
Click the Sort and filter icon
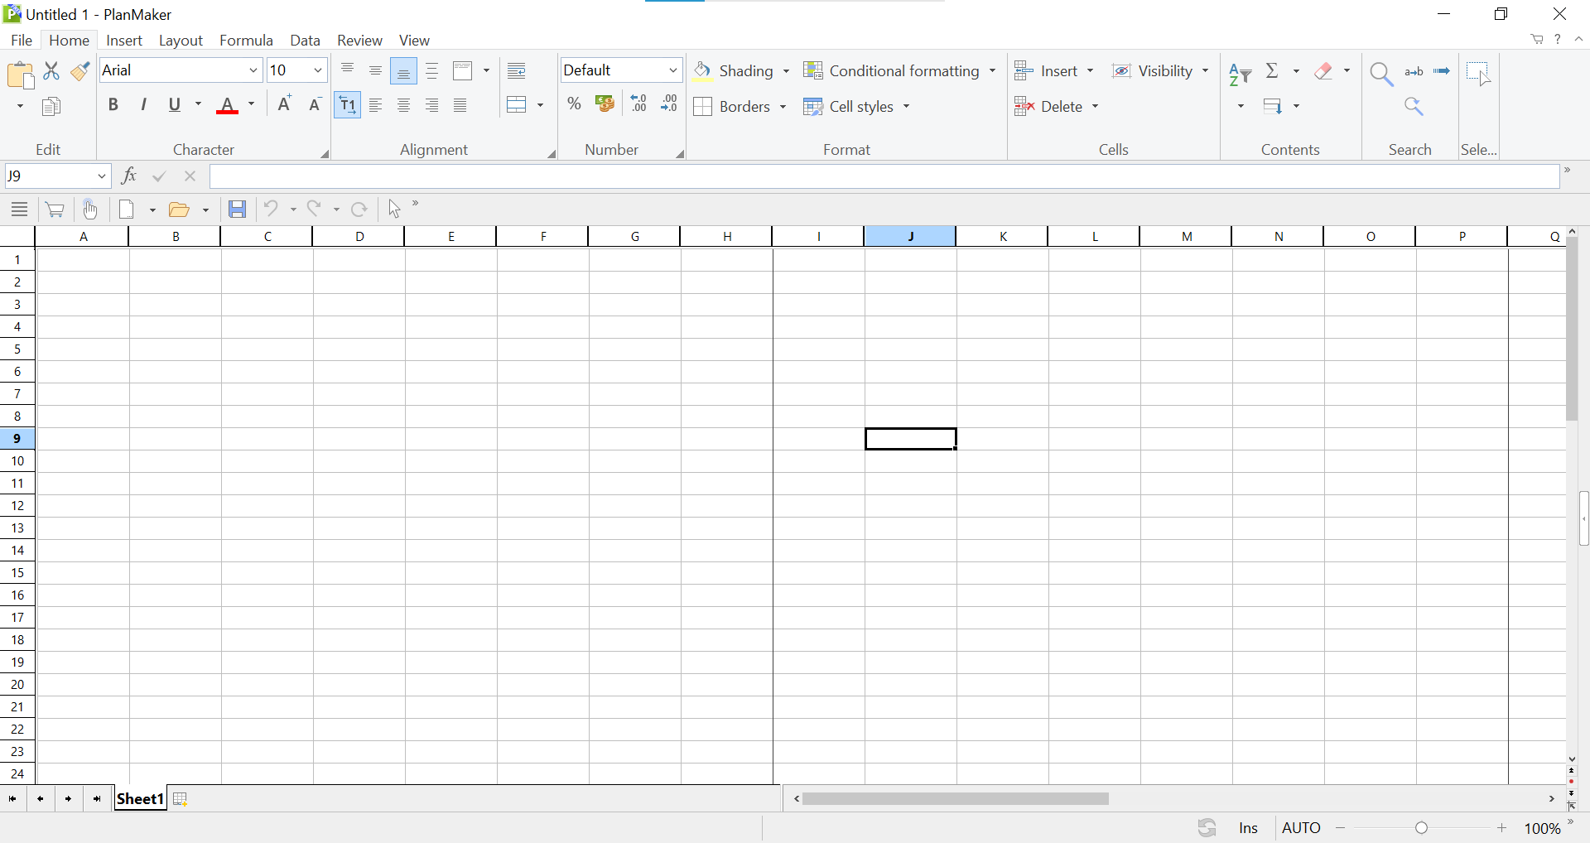click(x=1240, y=74)
